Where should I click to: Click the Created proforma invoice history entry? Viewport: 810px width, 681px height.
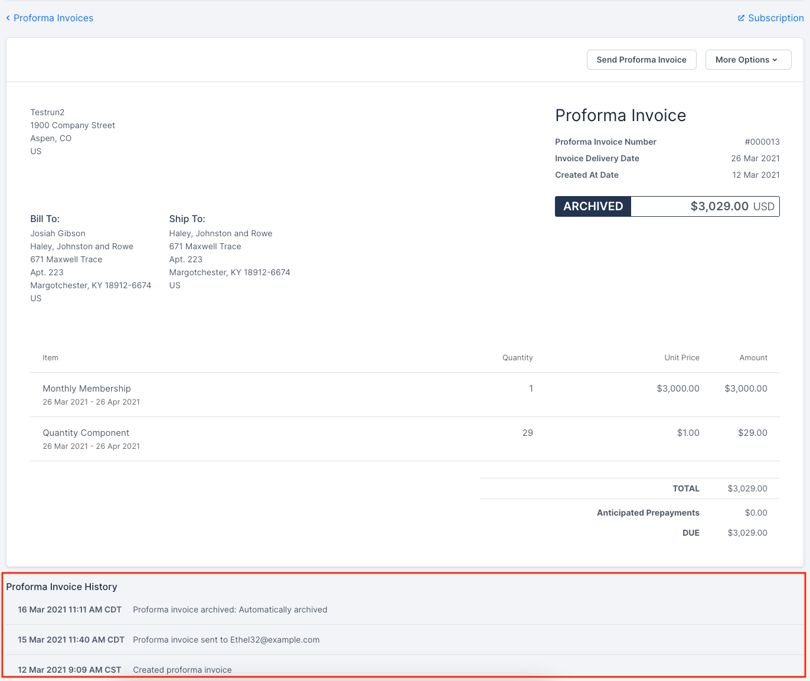point(182,670)
